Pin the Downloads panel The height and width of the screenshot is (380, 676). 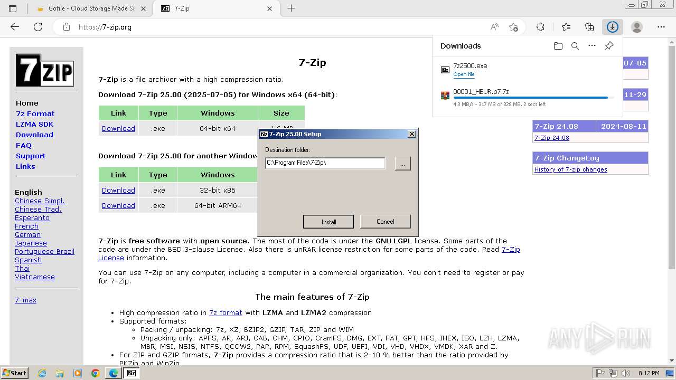coord(609,46)
